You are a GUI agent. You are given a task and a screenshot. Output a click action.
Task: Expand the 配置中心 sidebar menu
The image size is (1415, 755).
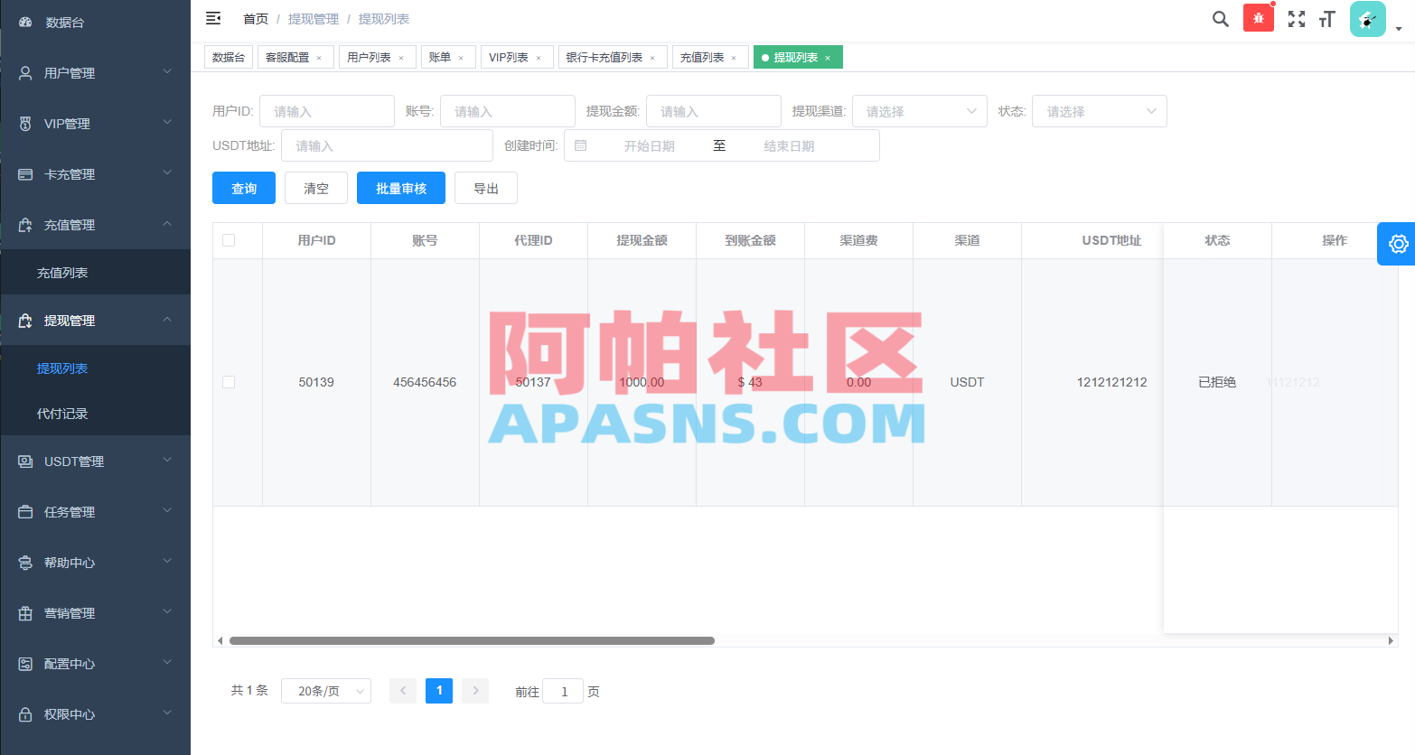coord(95,663)
